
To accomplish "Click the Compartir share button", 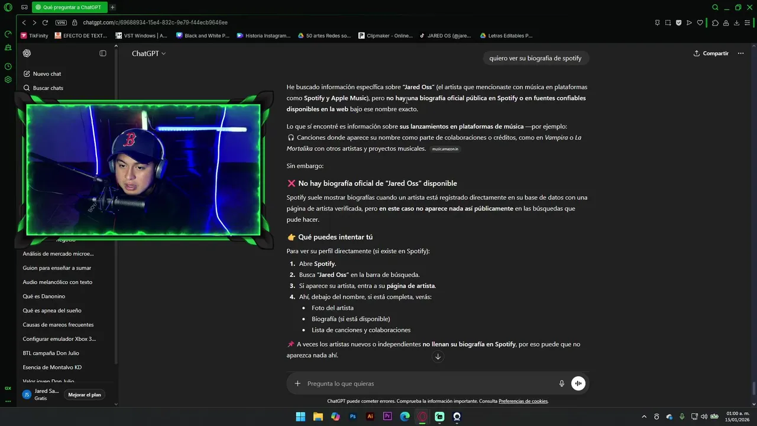I will click(x=711, y=53).
